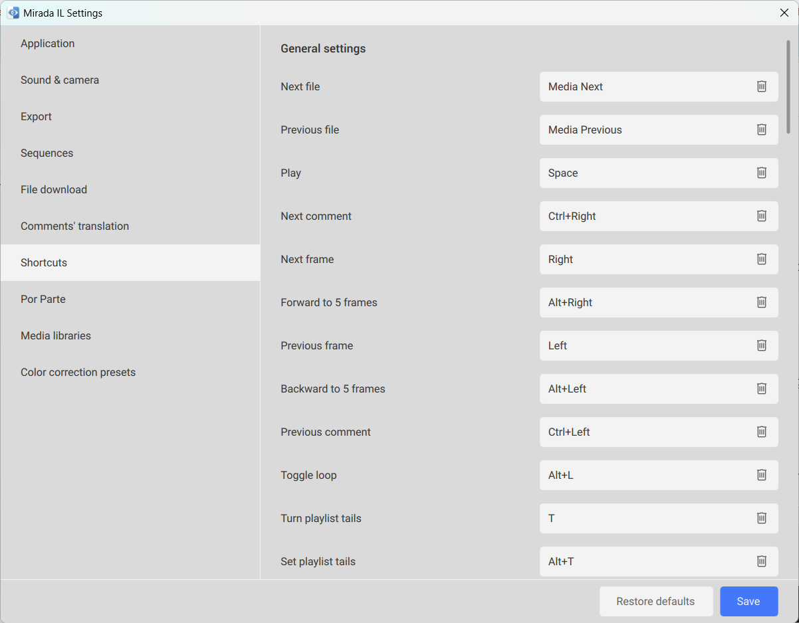Change the Play shortcut field showing Space

(659, 173)
